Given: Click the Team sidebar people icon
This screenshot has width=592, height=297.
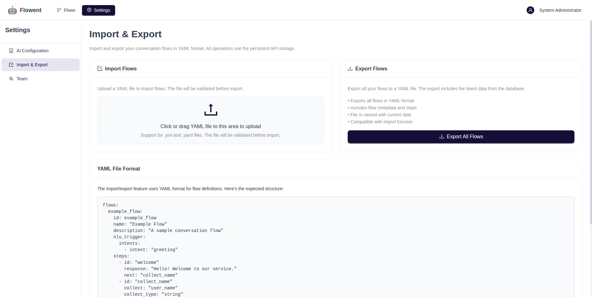Looking at the screenshot, I should click(11, 79).
